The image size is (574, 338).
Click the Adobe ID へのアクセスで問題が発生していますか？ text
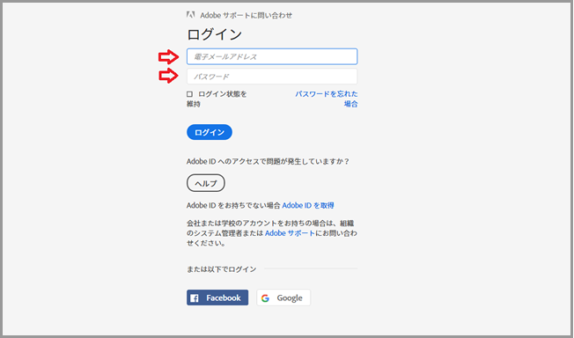(268, 161)
